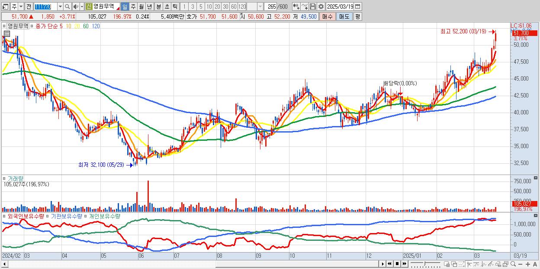Click the eraser tool icon at bottom
This screenshot has width=540, height=269.
[498, 264]
